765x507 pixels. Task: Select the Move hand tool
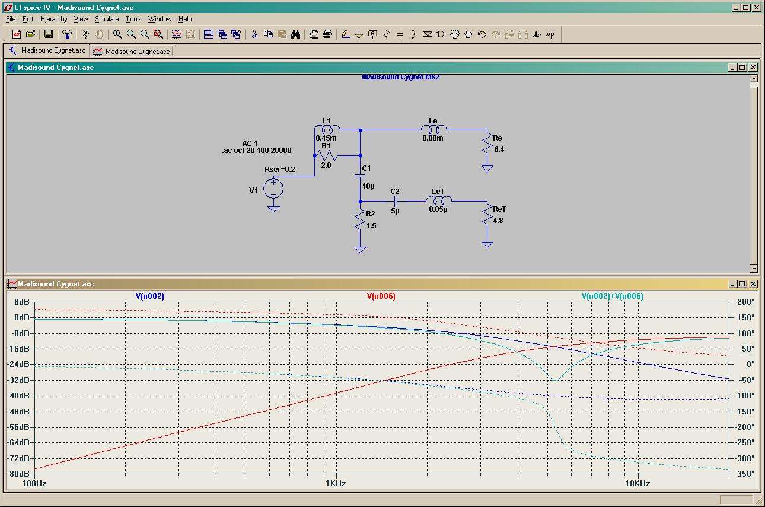[455, 34]
